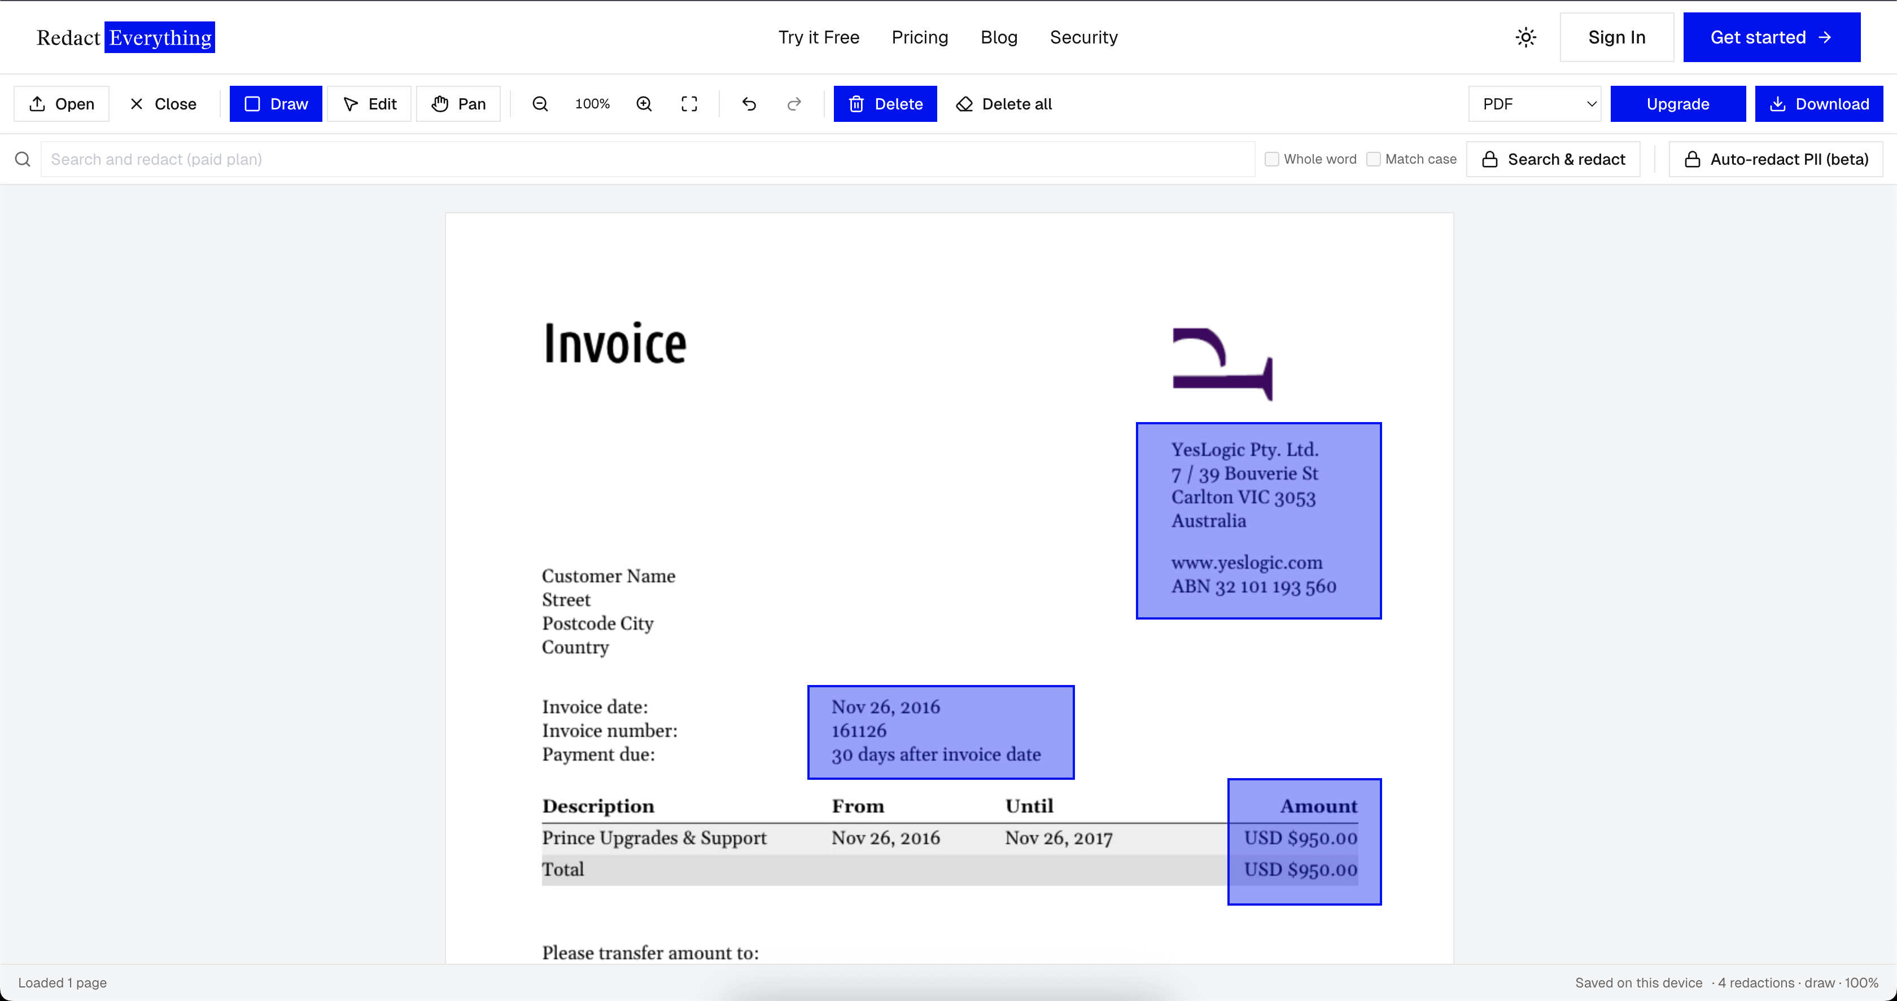Go to the Security page

1083,37
